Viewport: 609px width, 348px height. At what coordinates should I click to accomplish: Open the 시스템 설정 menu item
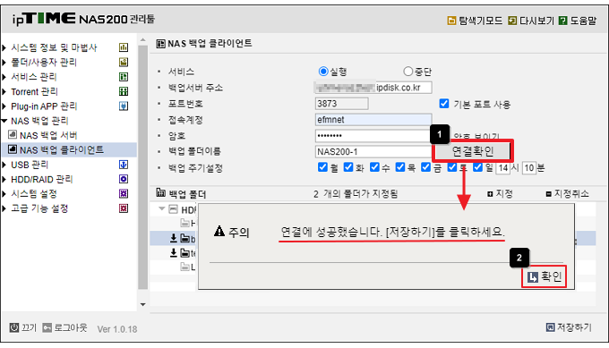click(34, 193)
